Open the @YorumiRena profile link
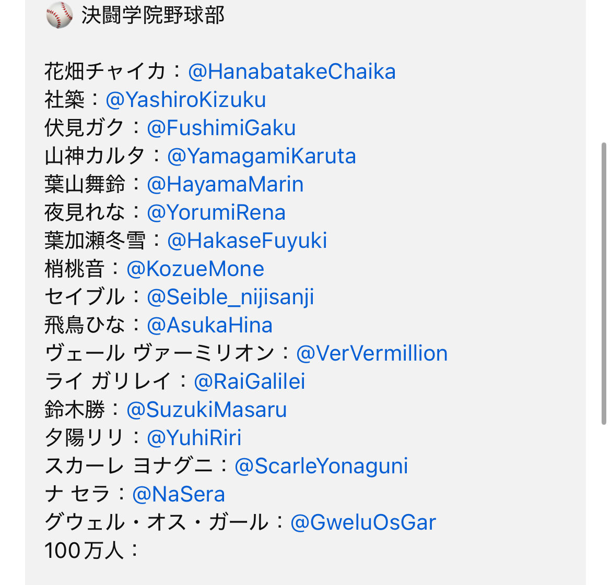 pyautogui.click(x=216, y=212)
